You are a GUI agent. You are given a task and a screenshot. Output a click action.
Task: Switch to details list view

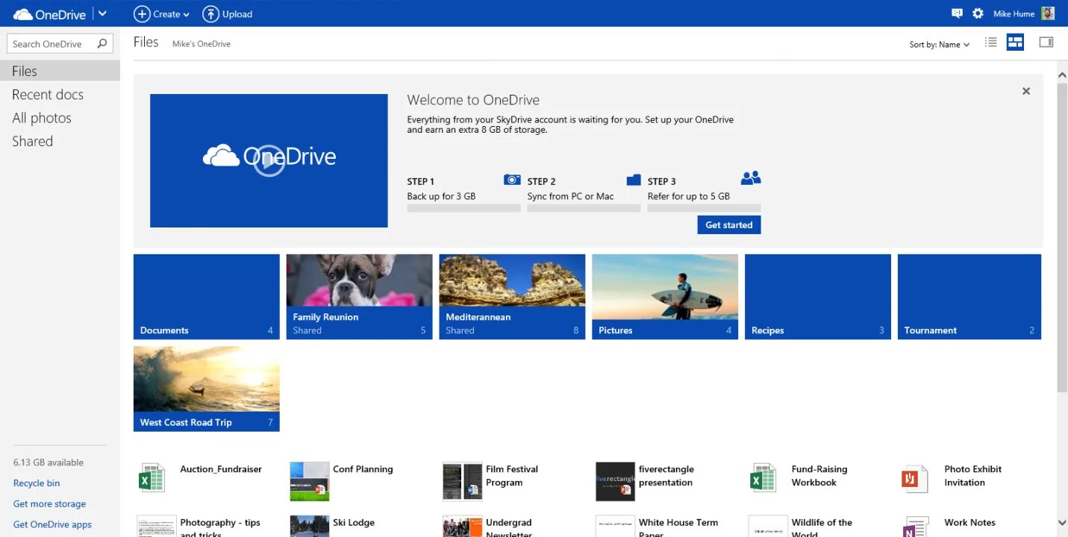[x=991, y=43]
